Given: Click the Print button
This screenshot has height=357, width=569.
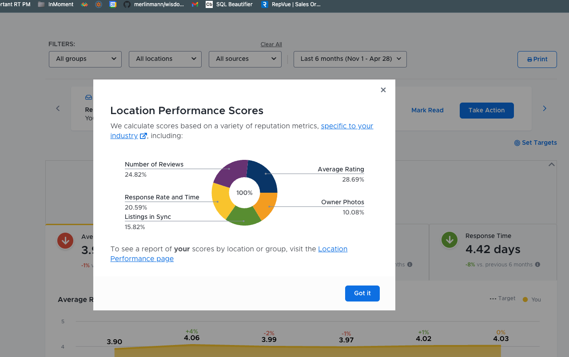Looking at the screenshot, I should click(x=537, y=59).
